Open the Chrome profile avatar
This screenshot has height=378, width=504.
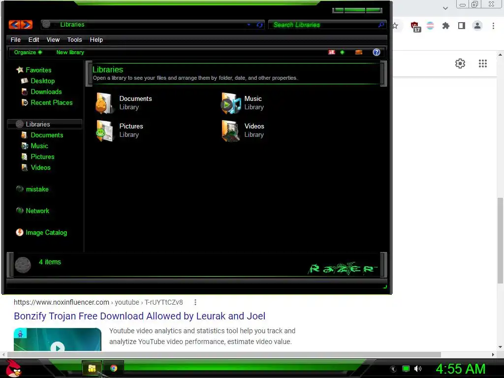pos(477,26)
